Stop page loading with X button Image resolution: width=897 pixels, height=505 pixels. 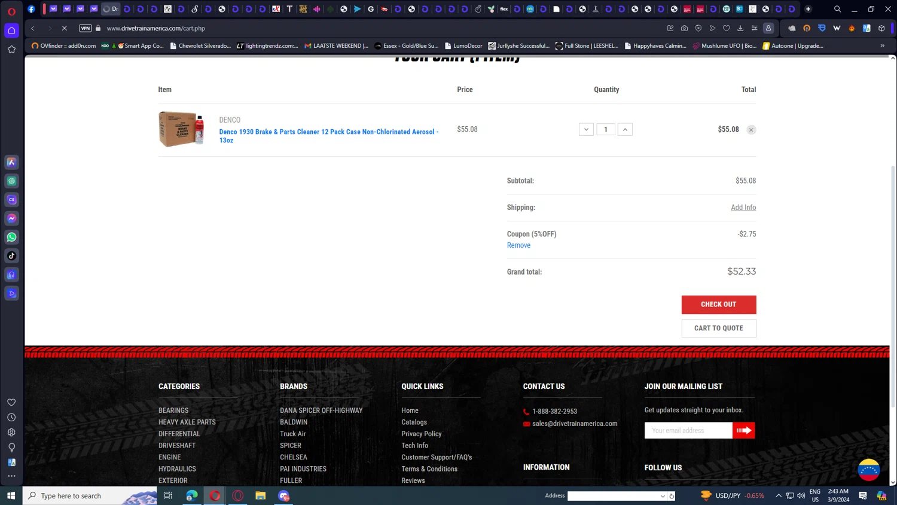65,28
